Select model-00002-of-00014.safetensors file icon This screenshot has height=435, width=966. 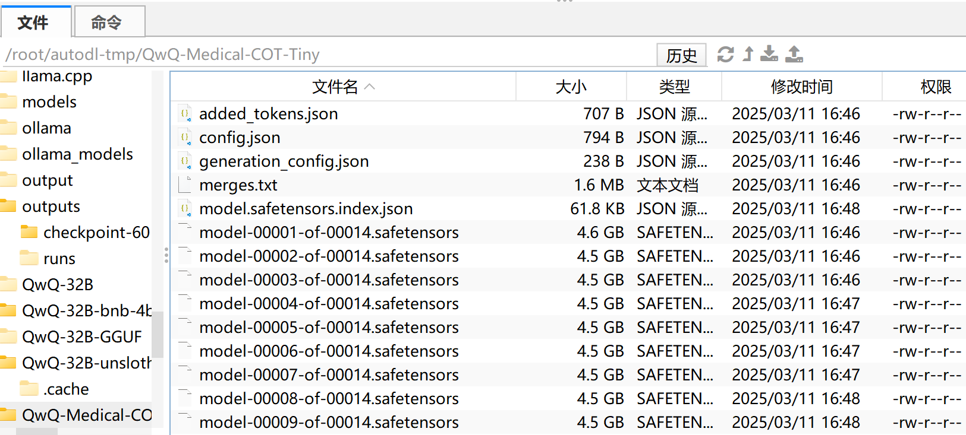[x=185, y=256]
